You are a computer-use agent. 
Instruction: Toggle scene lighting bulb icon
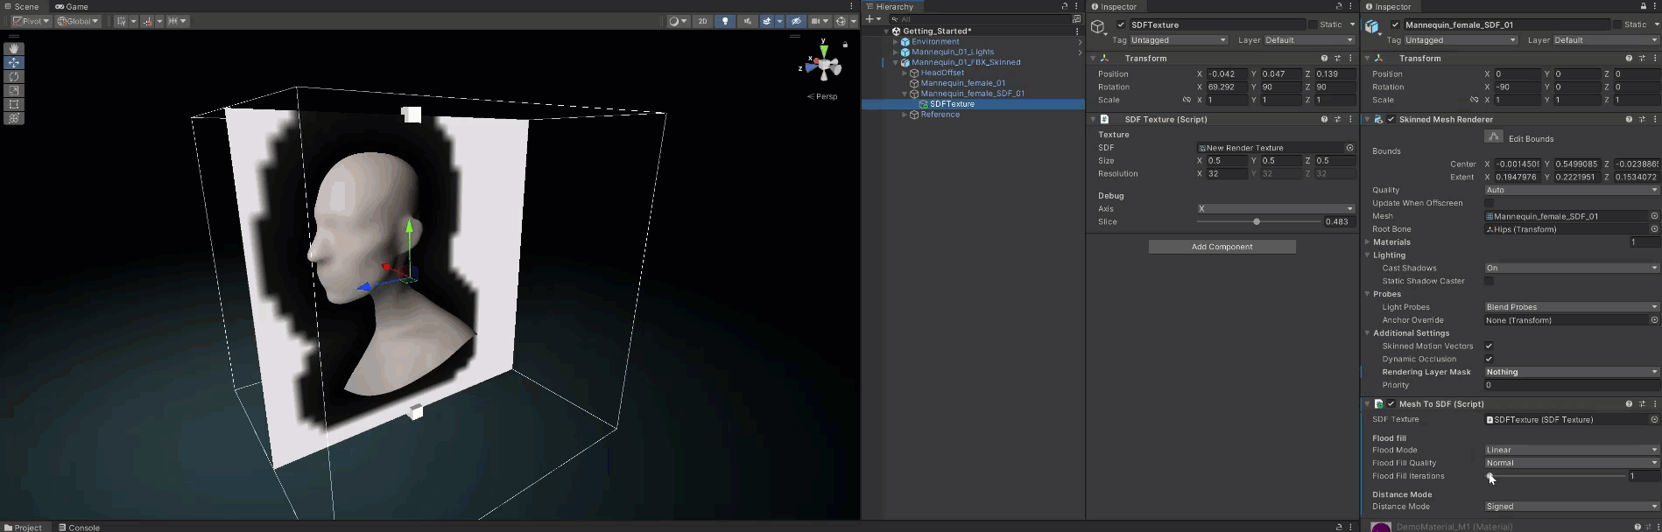click(x=724, y=21)
